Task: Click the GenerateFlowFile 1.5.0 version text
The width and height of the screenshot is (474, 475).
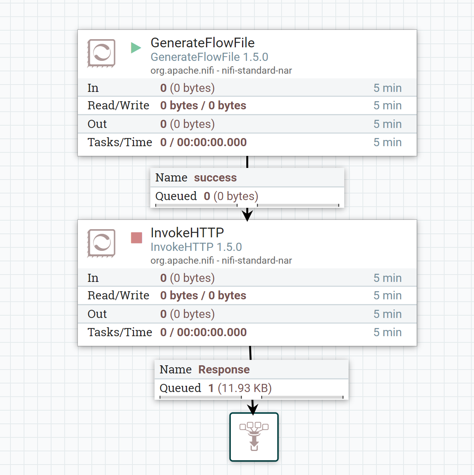Action: tap(210, 57)
